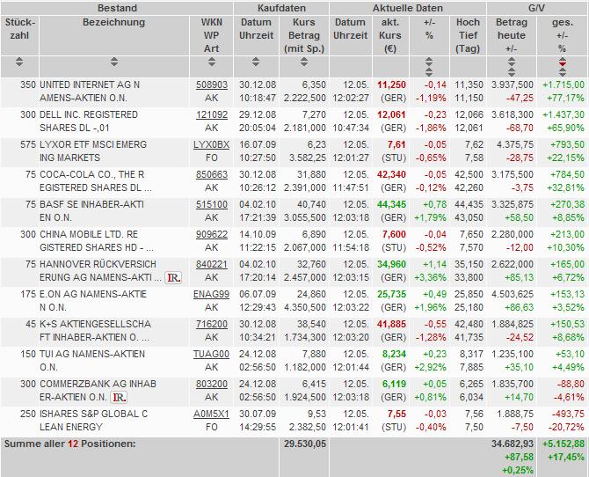Sort holdings by Bezeichnung
This screenshot has height=477, width=589.
pyautogui.click(x=114, y=62)
